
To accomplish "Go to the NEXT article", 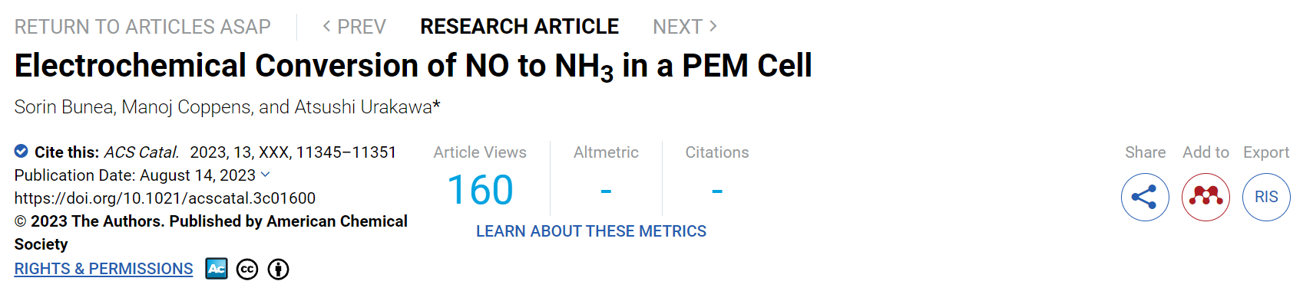I will [685, 27].
